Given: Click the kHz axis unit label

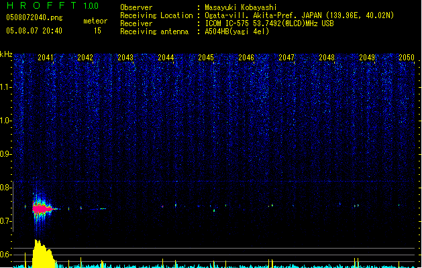Looking at the screenshot, I should [x=6, y=54].
